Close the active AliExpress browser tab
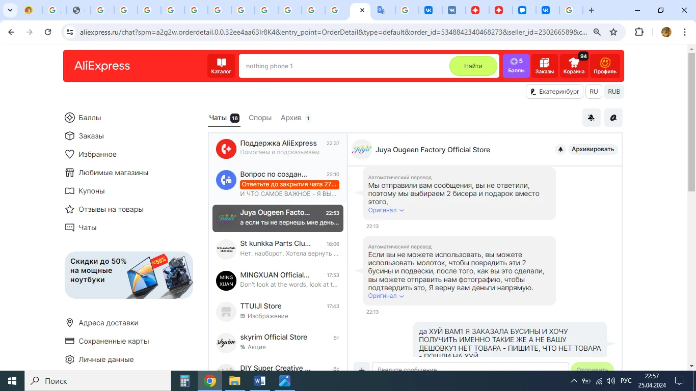This screenshot has width=696, height=391. pyautogui.click(x=362, y=10)
